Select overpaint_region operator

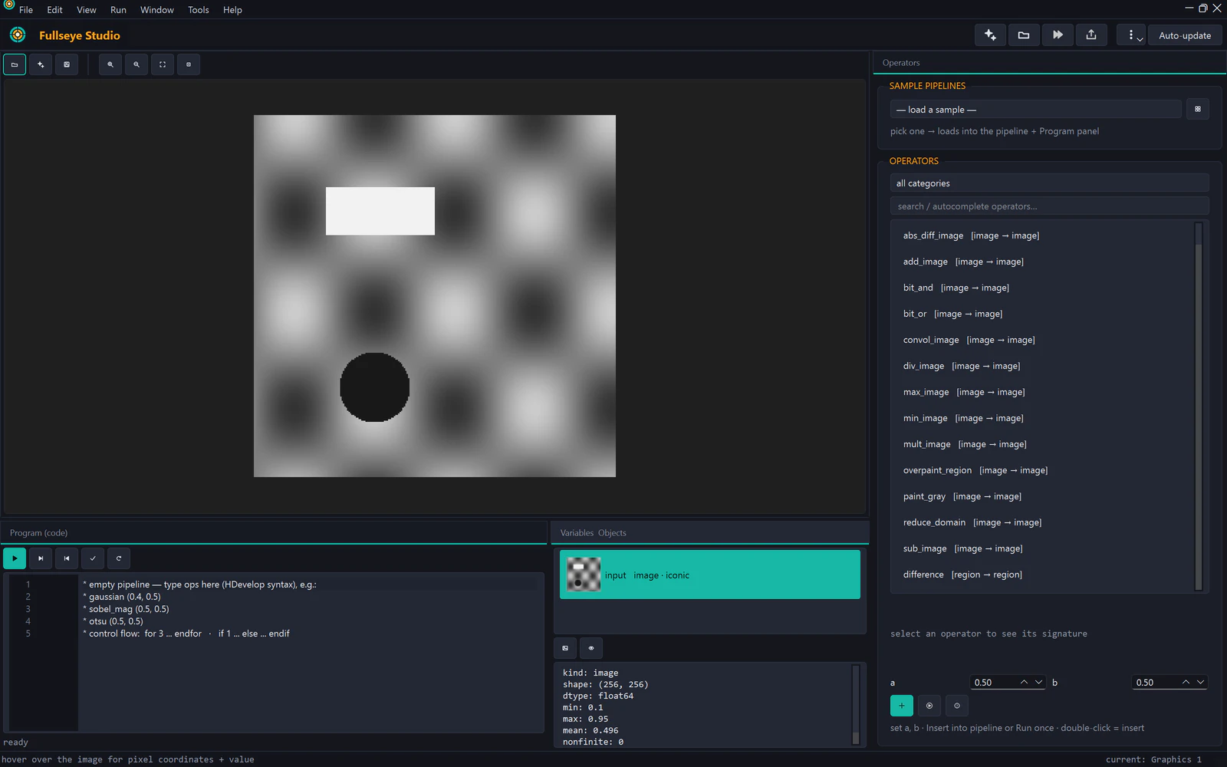click(x=1043, y=470)
